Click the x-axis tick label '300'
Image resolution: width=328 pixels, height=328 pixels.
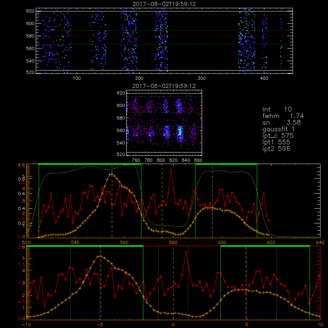pos(202,78)
